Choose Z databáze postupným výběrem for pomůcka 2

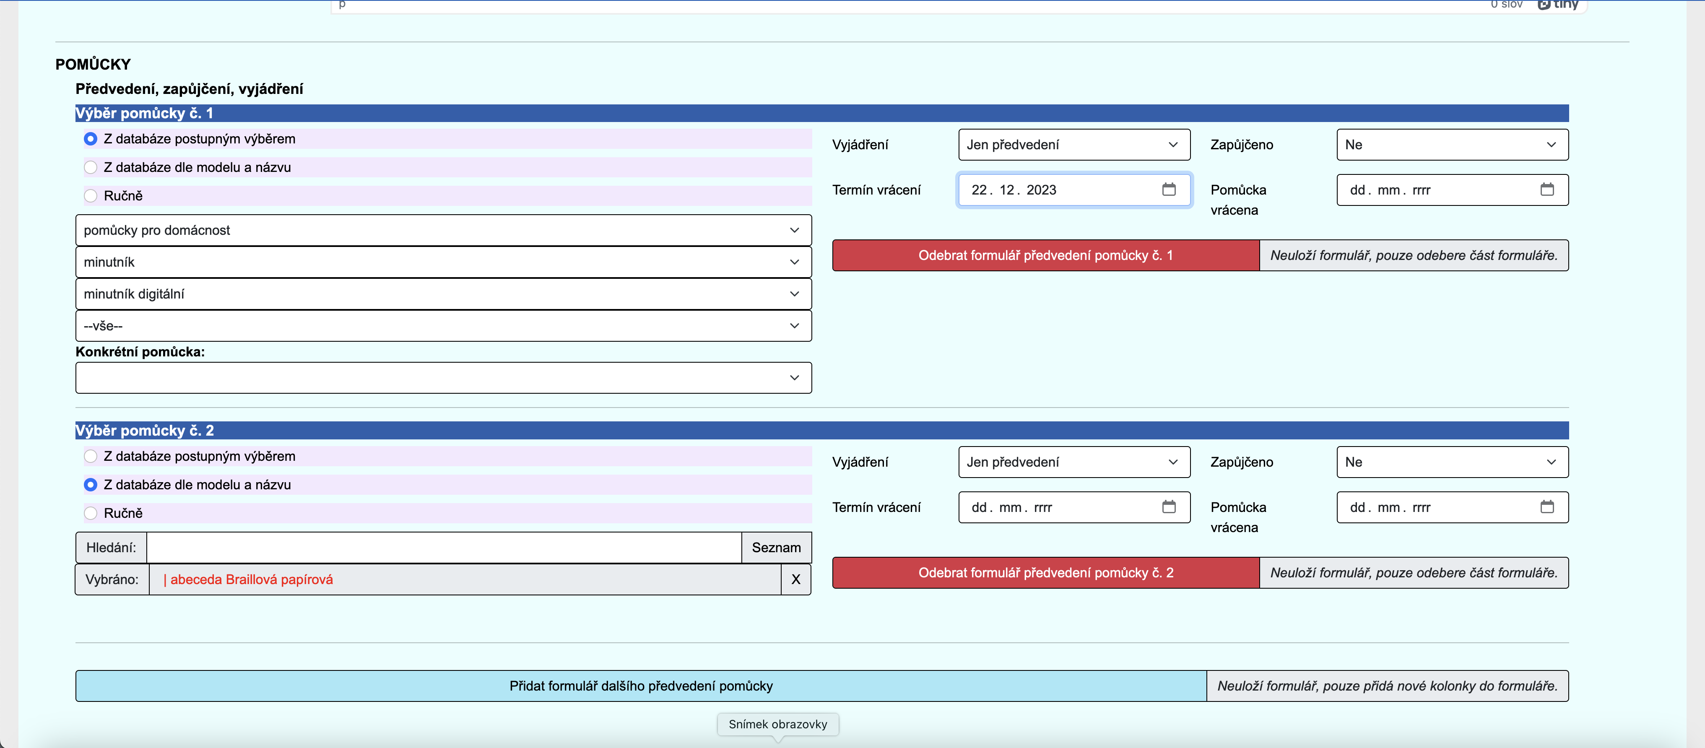[91, 456]
